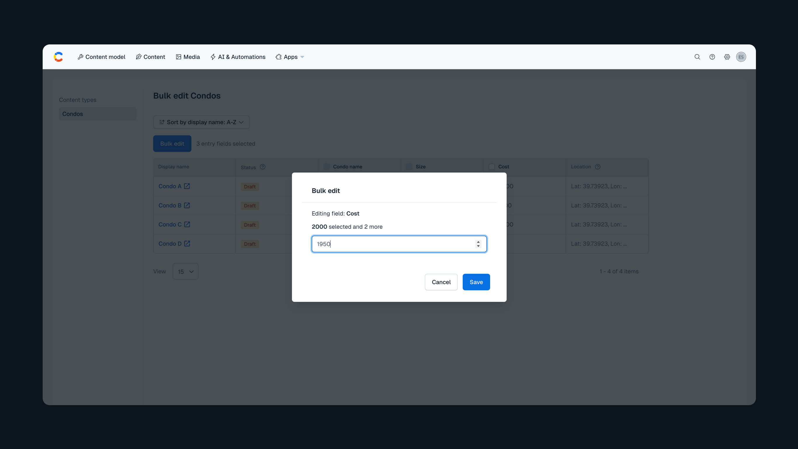Image resolution: width=798 pixels, height=449 pixels.
Task: Click Save in Bulk edit dialog
Action: pos(476,282)
